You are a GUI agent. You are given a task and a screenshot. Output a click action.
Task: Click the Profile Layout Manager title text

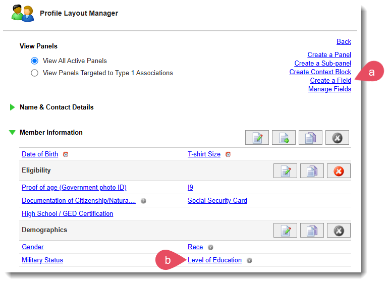tap(79, 13)
